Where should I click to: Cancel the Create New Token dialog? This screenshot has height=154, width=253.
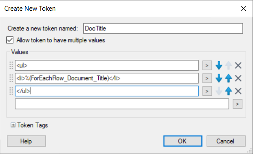pos(226,141)
